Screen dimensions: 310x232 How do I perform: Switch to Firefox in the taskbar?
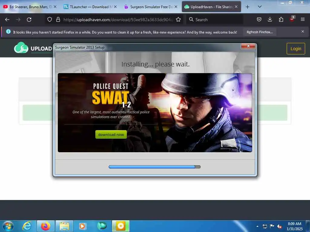coord(45,226)
